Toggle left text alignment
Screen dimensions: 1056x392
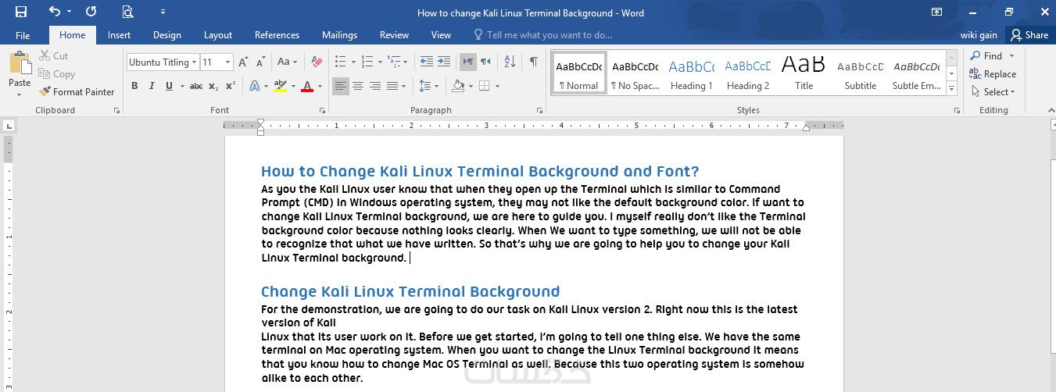point(340,86)
